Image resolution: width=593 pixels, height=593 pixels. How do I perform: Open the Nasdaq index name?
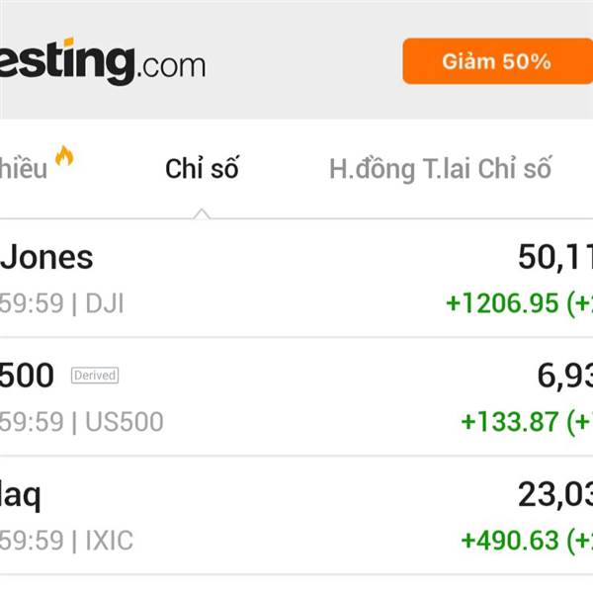click(x=21, y=494)
